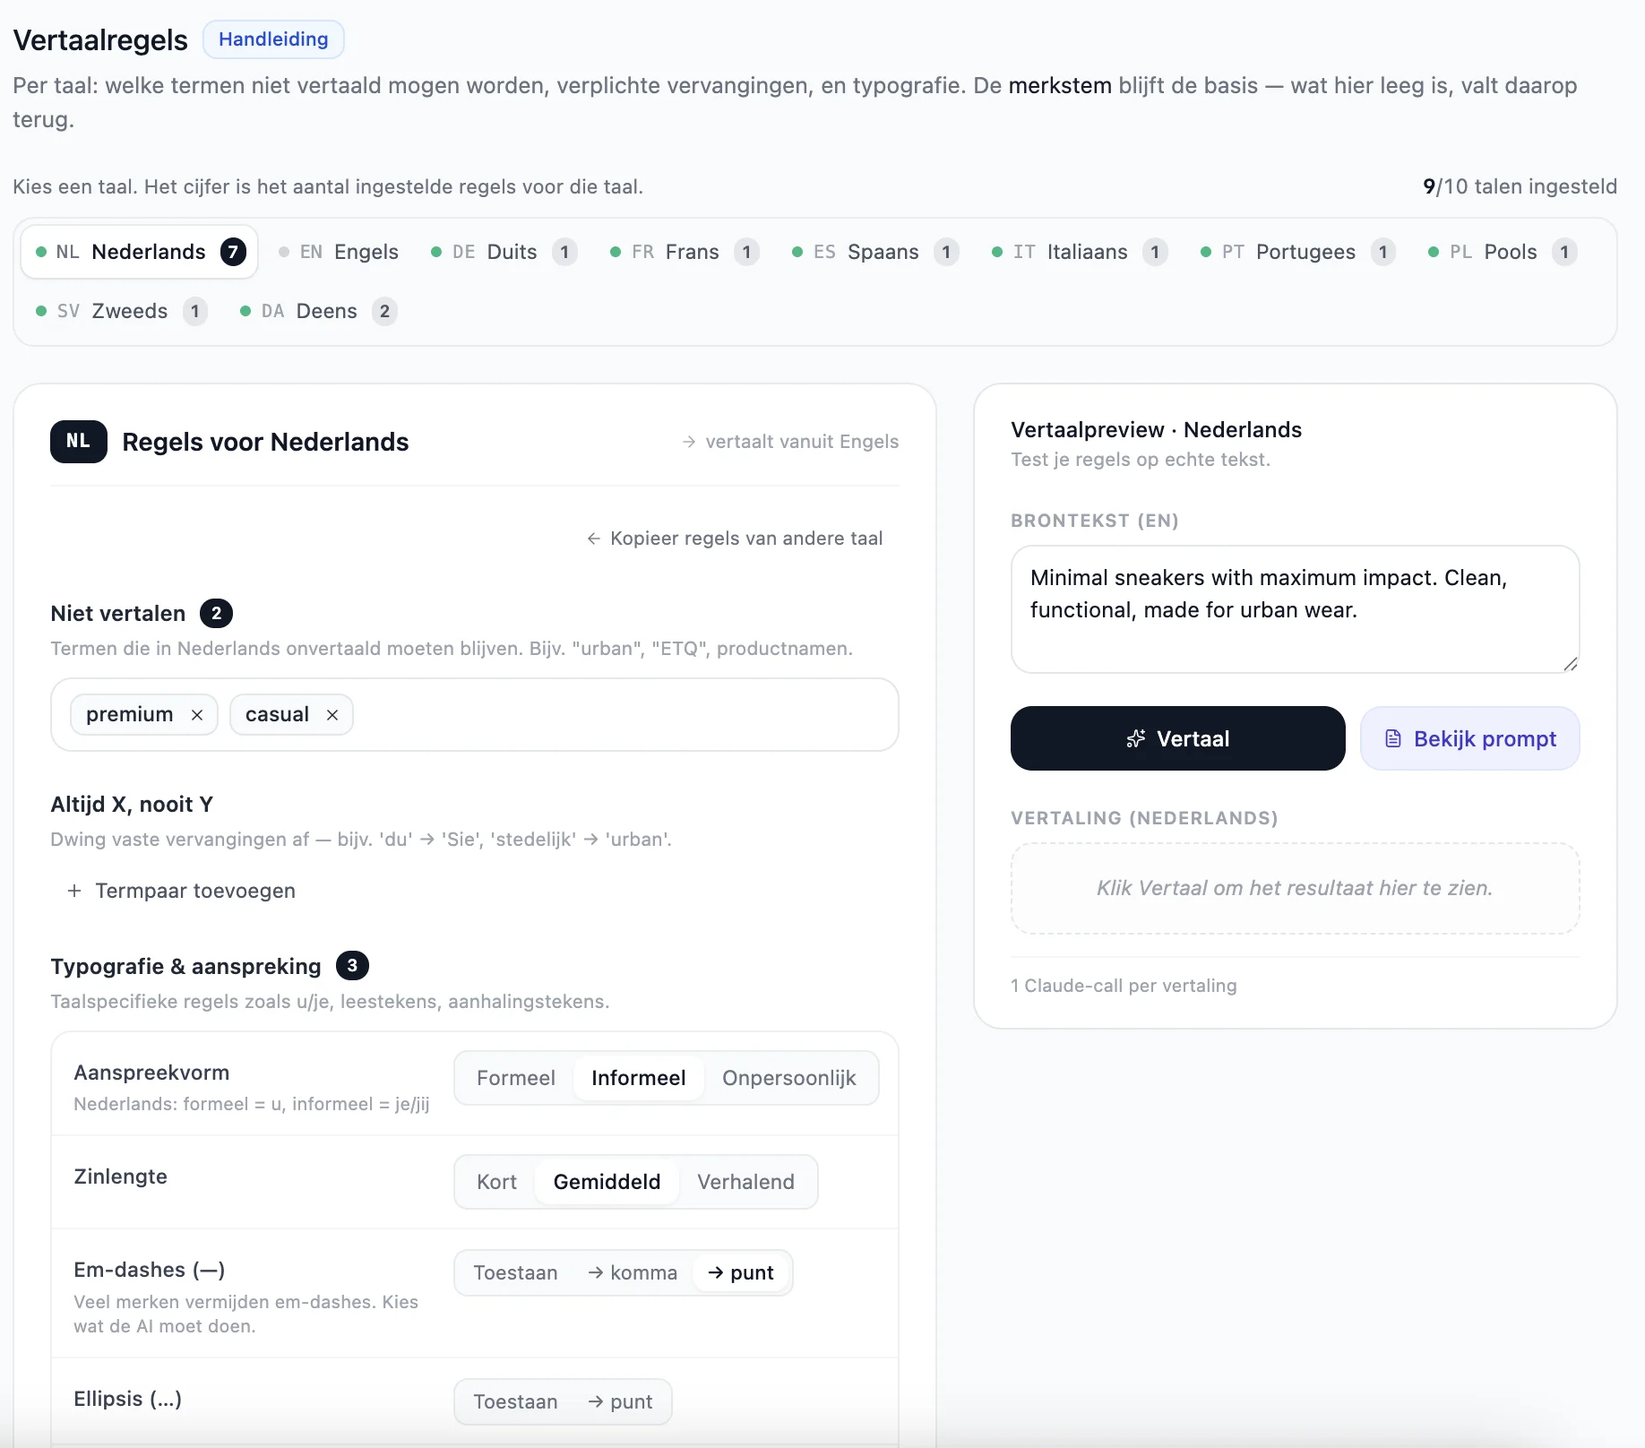The image size is (1645, 1448).
Task: Click the NL badge beside Regels voor Nederlands
Action: 79,442
